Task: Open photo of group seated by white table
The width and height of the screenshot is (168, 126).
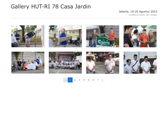Action: point(28,63)
